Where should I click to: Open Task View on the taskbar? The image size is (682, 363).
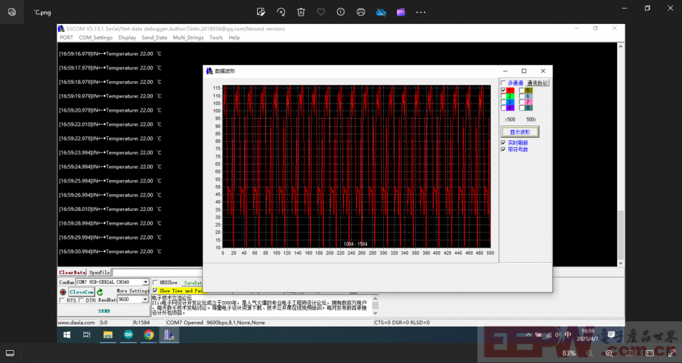(87, 335)
